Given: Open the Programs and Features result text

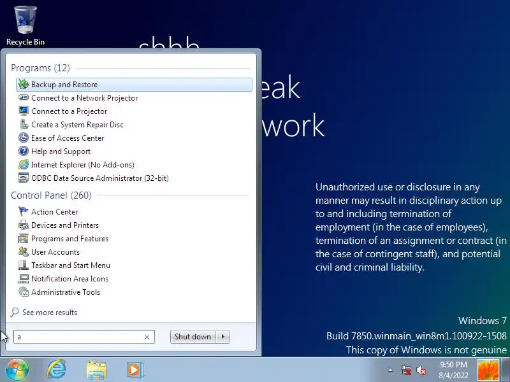Looking at the screenshot, I should click(70, 238).
